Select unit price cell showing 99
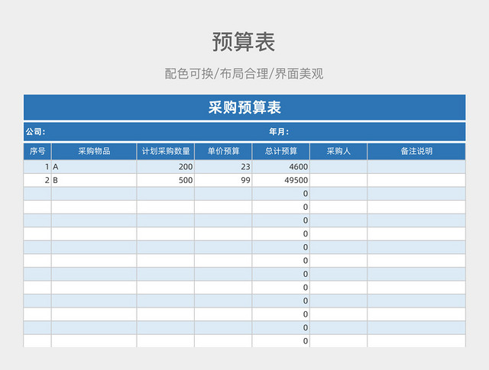Screen dimensions: 489x370 (x=223, y=180)
